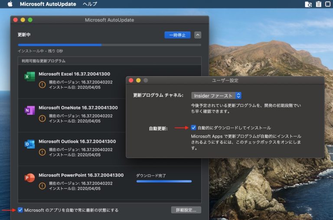
Task: Click the warning icon under OneNote
Action: (42, 118)
